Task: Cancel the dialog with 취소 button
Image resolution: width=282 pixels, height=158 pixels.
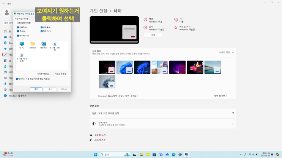Action: (50, 89)
